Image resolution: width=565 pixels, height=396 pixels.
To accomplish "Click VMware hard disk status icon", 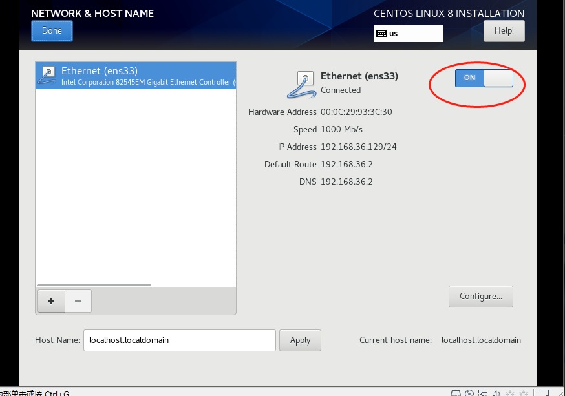I will pyautogui.click(x=456, y=393).
